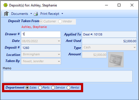Click the Amt Used field label
This screenshot has width=139, height=100.
(73, 41)
